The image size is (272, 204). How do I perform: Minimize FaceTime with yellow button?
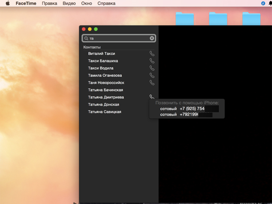(90, 29)
